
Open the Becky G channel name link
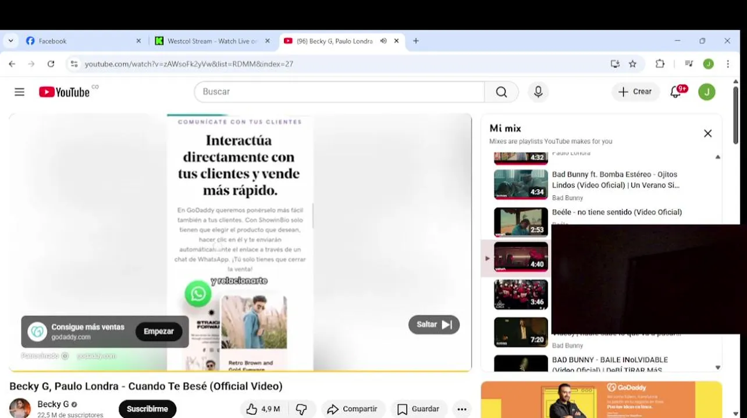(x=53, y=404)
